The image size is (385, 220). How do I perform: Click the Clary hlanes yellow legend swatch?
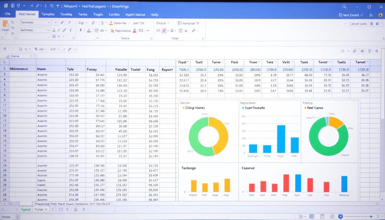coord(184,108)
